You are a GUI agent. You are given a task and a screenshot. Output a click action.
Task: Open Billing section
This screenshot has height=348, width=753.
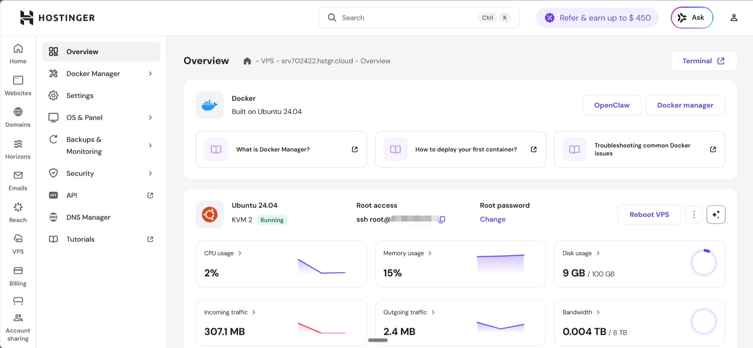(x=18, y=276)
